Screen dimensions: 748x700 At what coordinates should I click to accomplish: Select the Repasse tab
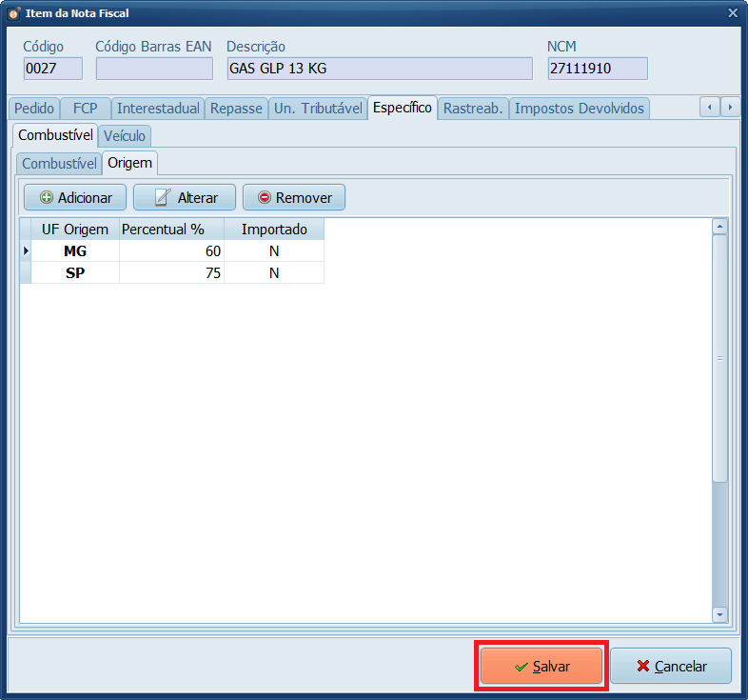point(236,108)
